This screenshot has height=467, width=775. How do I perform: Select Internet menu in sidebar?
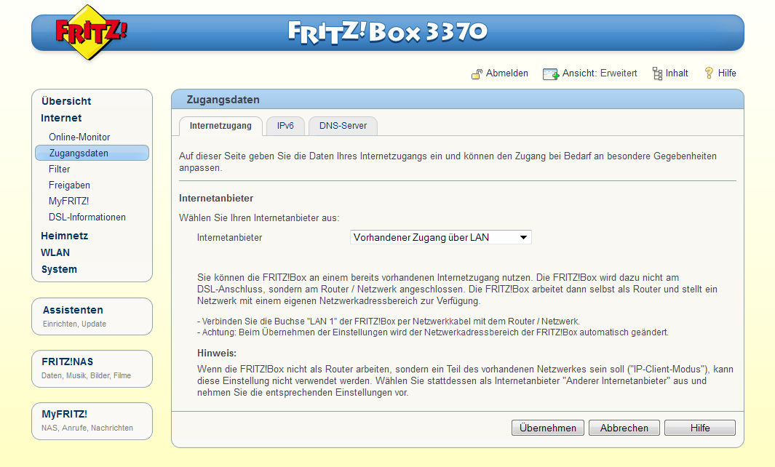61,118
